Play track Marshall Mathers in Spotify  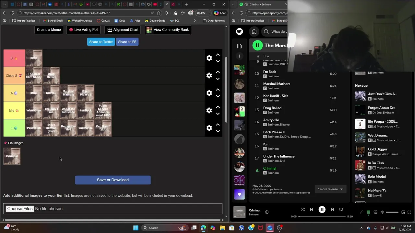(x=277, y=84)
